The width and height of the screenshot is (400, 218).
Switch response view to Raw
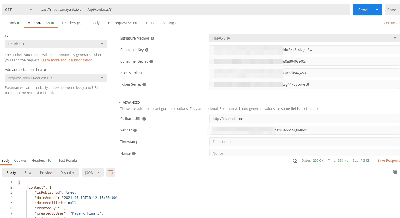(x=28, y=172)
